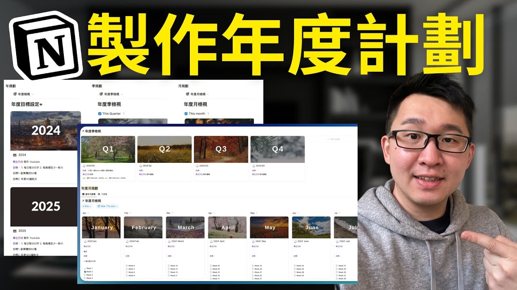Click the external-link arrow beside 年度季檢視
The height and width of the screenshot is (290, 517).
click(x=83, y=130)
